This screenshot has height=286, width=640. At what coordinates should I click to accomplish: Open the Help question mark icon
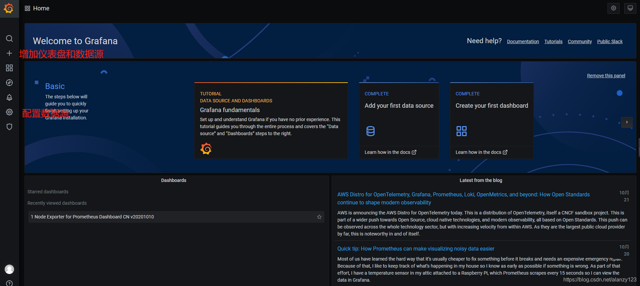point(9,283)
